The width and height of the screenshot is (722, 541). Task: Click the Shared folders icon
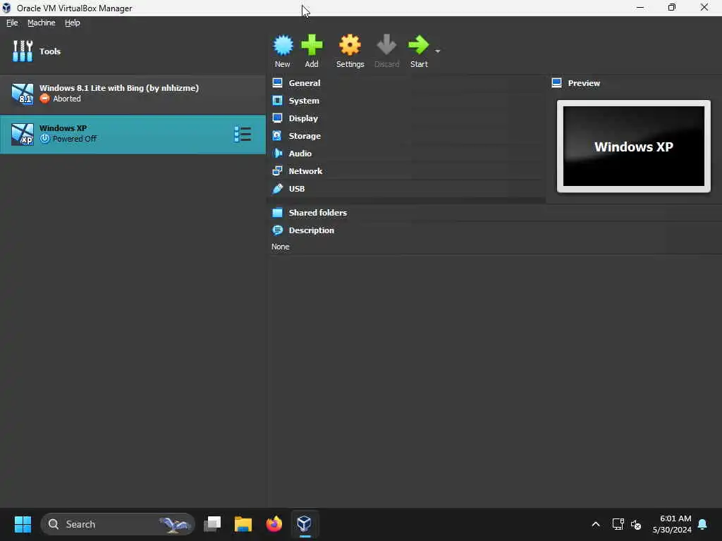coord(277,213)
